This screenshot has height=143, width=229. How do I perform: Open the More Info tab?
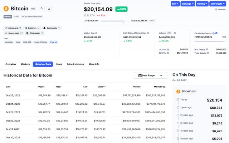[x=94, y=64]
